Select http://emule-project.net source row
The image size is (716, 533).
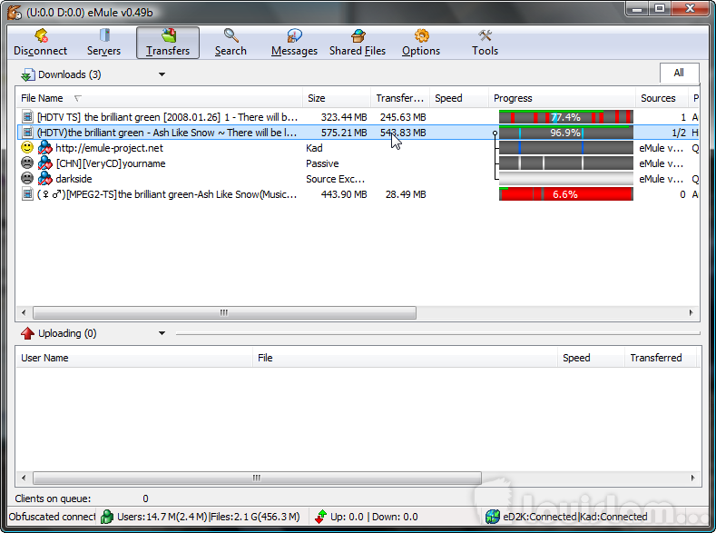click(x=358, y=148)
